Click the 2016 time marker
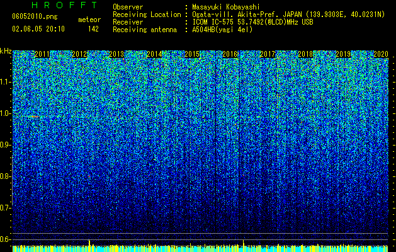The height and width of the screenshot is (252, 396). tap(230, 54)
